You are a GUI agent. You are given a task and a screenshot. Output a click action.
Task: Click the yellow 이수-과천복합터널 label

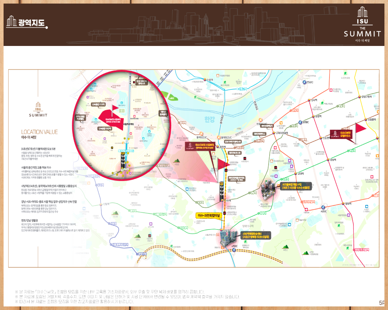point(209,216)
